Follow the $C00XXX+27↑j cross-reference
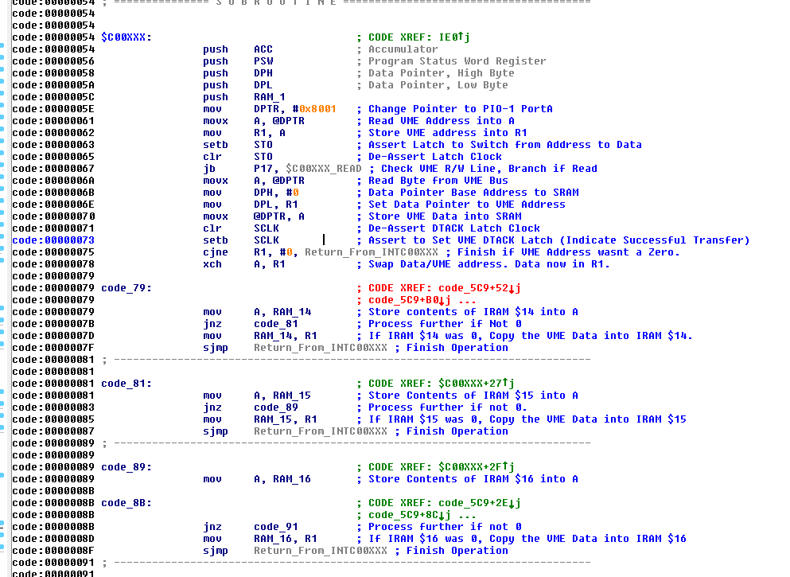Screen dimensions: 790x577 tap(477, 384)
